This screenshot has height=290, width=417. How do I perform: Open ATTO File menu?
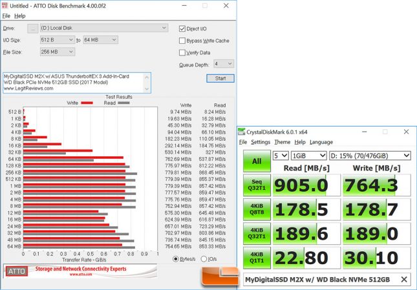coord(6,16)
